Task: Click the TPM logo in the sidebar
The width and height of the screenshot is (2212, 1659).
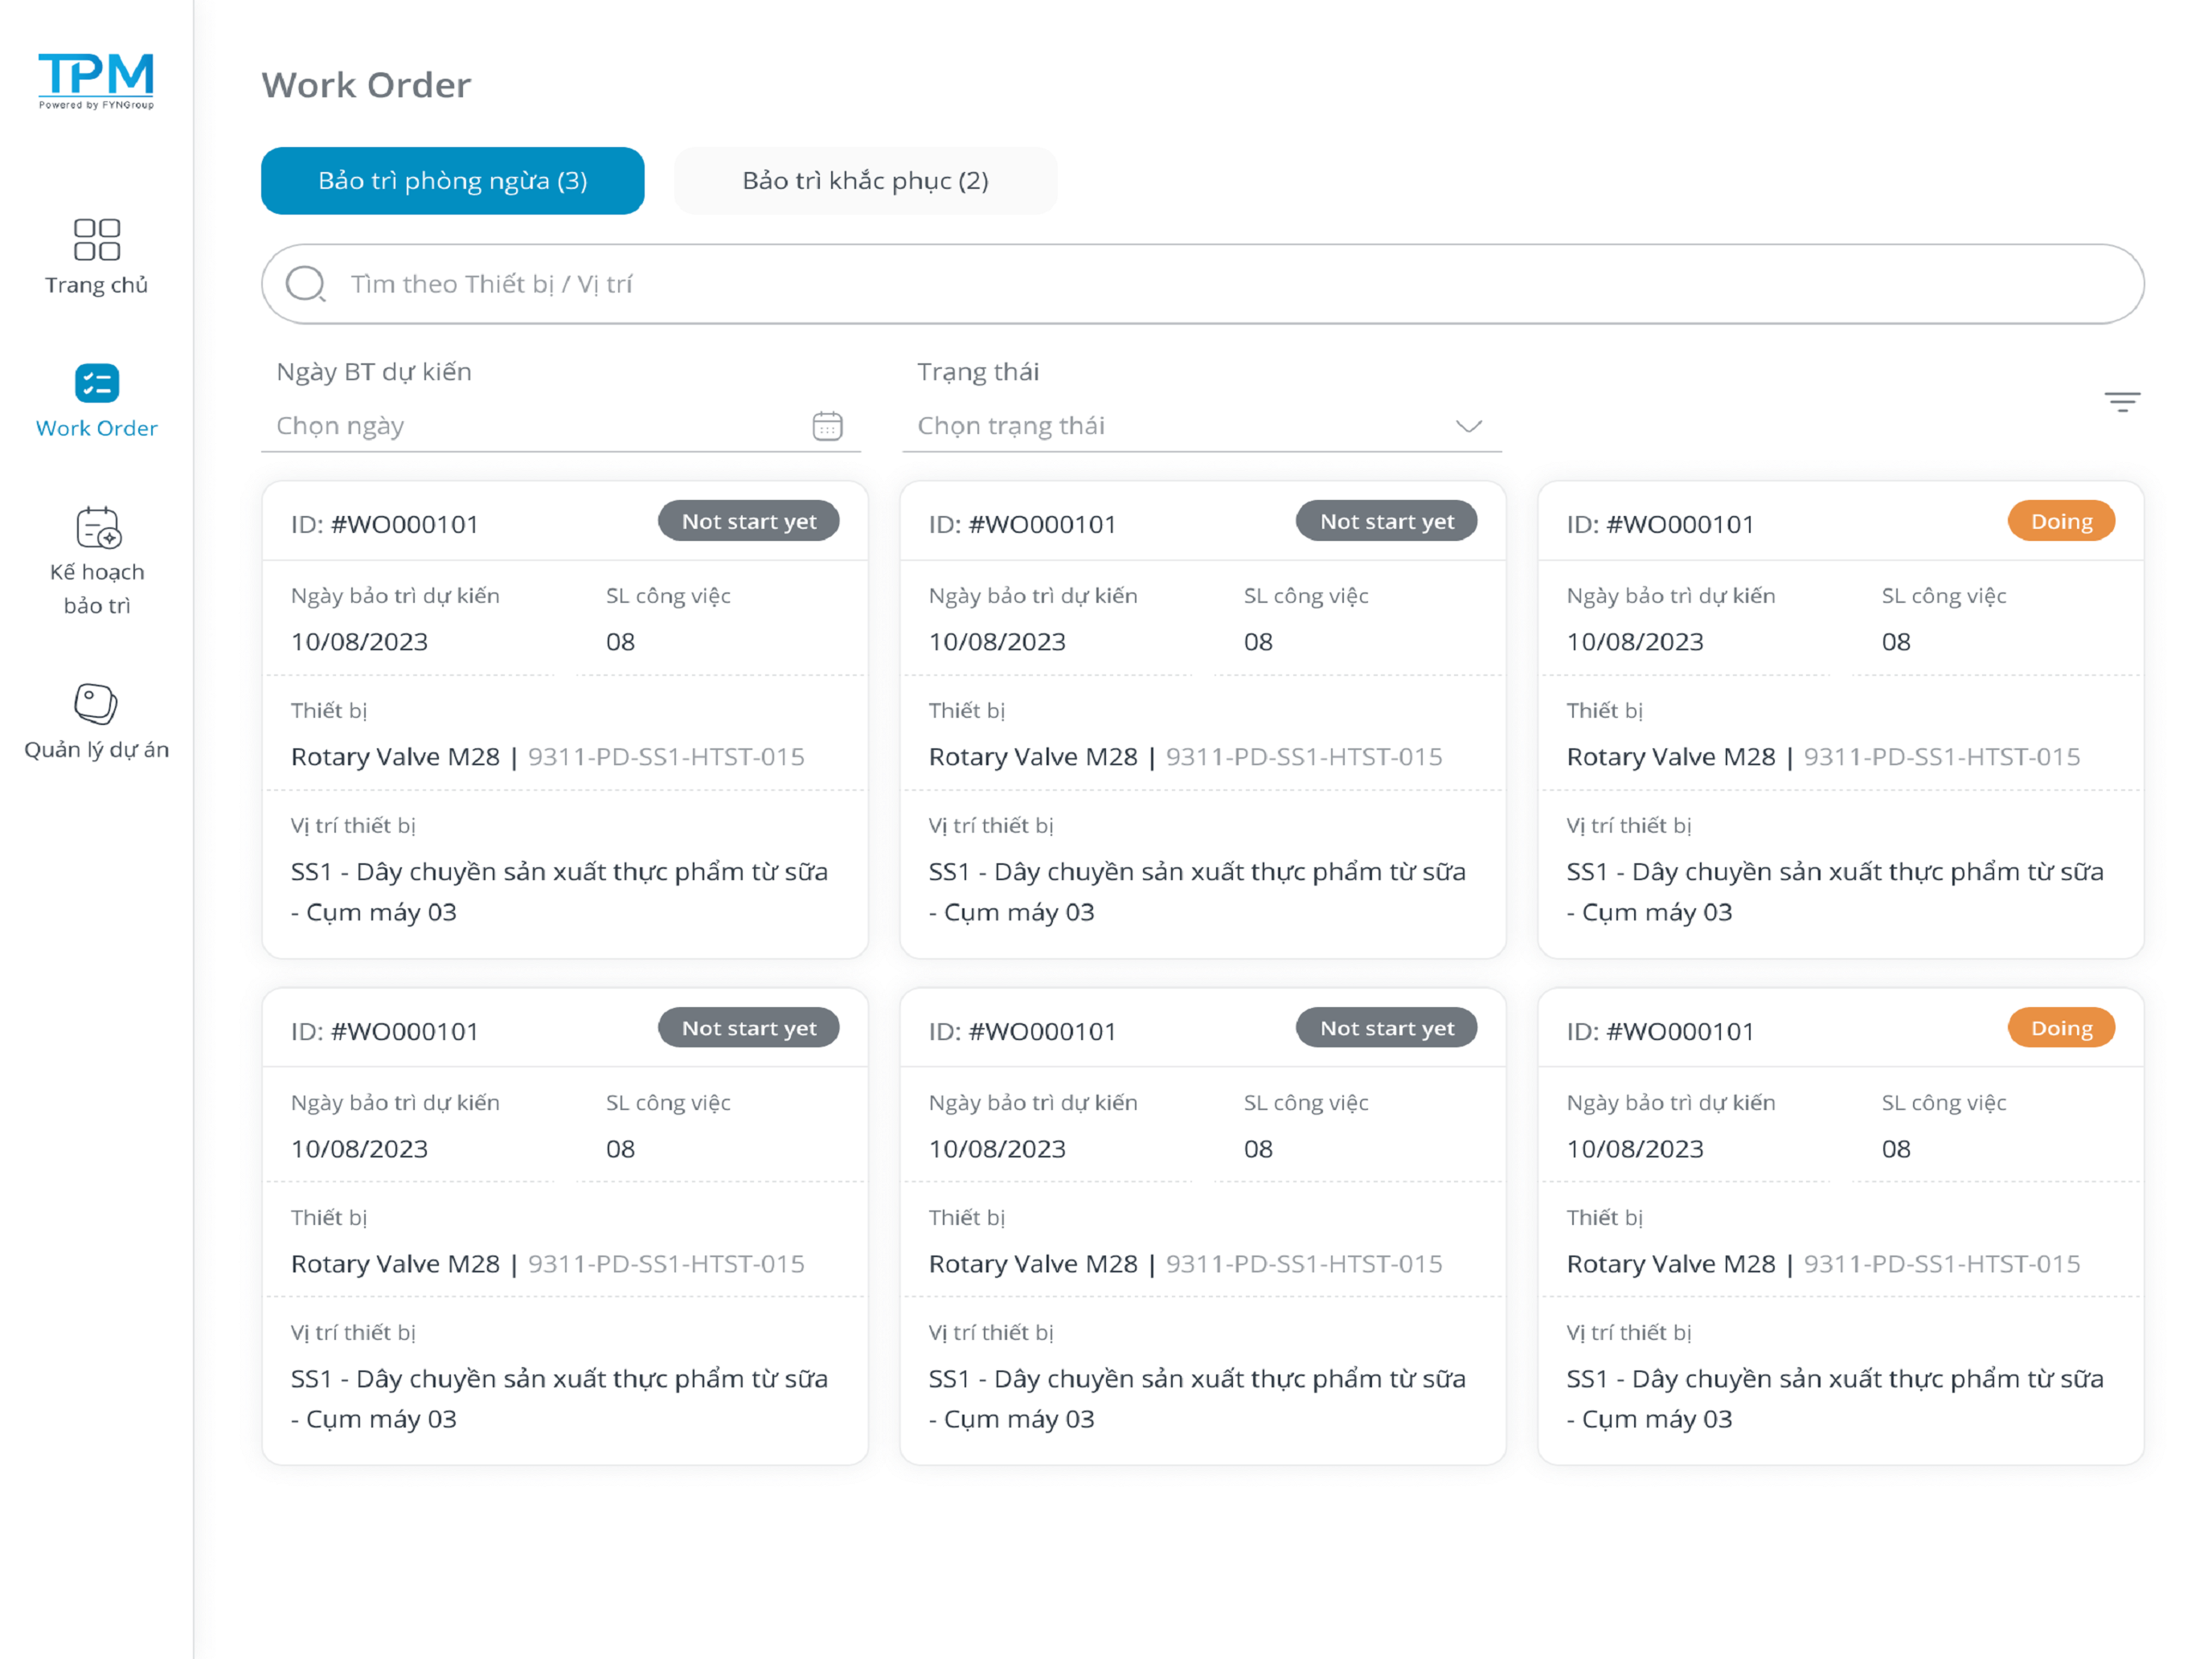Action: [x=96, y=80]
